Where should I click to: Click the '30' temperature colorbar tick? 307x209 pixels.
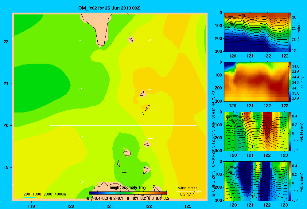[294, 18]
